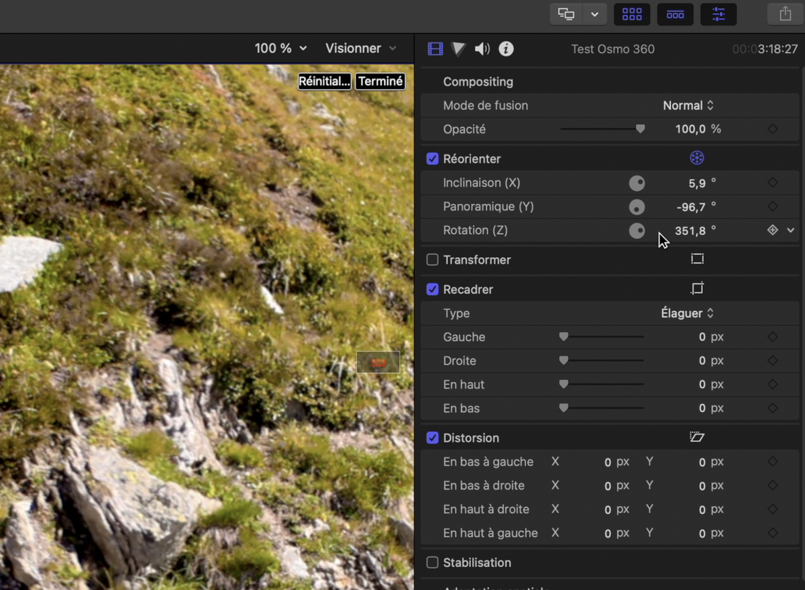The width and height of the screenshot is (805, 590).
Task: Enable the Transformer checkbox
Action: 433,260
